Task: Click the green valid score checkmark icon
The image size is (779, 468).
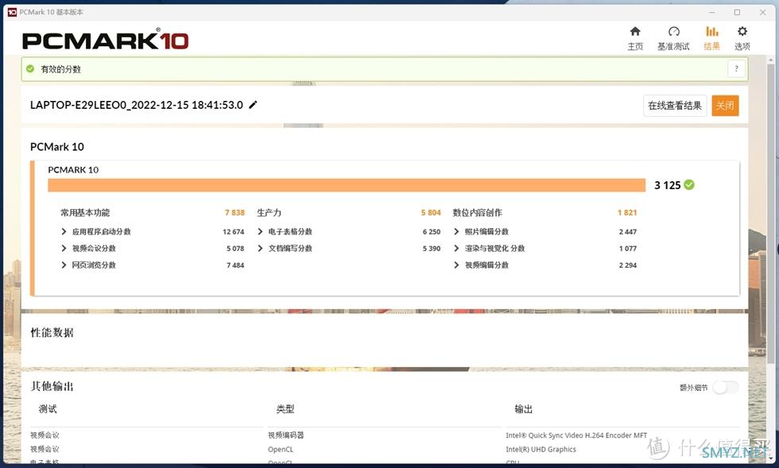Action: point(30,69)
